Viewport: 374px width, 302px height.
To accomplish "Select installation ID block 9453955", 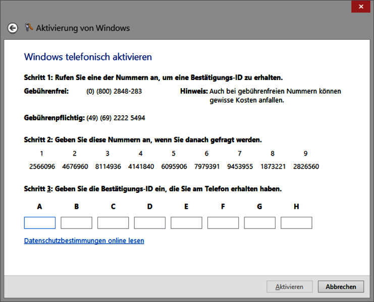I will point(240,167).
